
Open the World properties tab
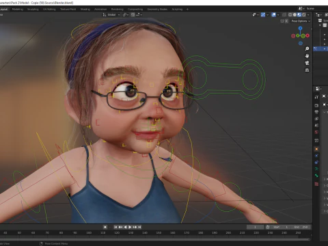coord(316,132)
